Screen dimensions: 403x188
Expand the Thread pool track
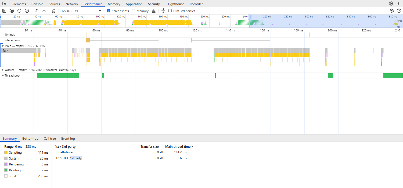[3, 75]
